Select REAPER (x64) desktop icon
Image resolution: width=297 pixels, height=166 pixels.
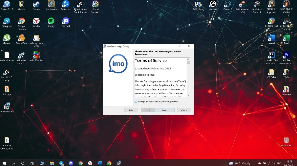point(272,22)
